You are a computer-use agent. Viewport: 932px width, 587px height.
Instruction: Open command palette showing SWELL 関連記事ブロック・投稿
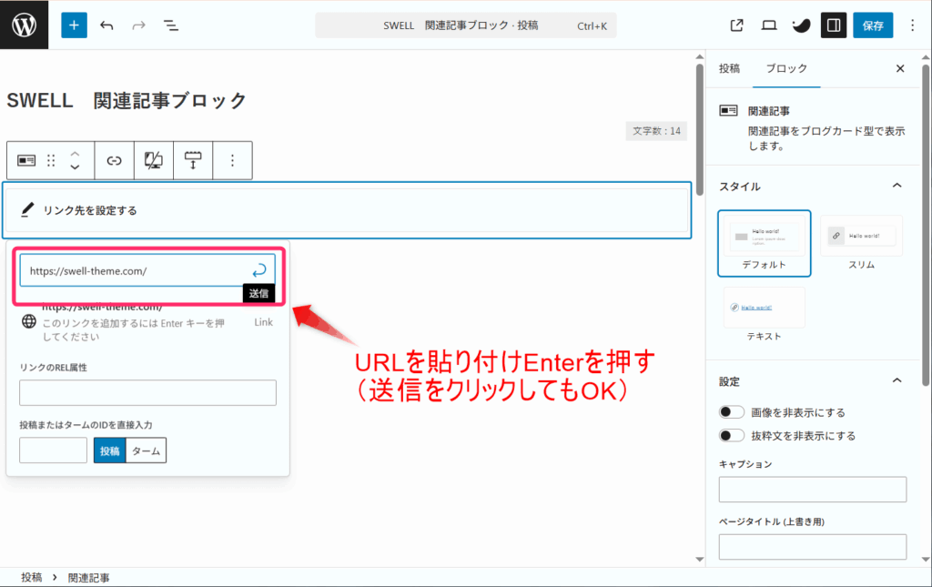click(465, 25)
